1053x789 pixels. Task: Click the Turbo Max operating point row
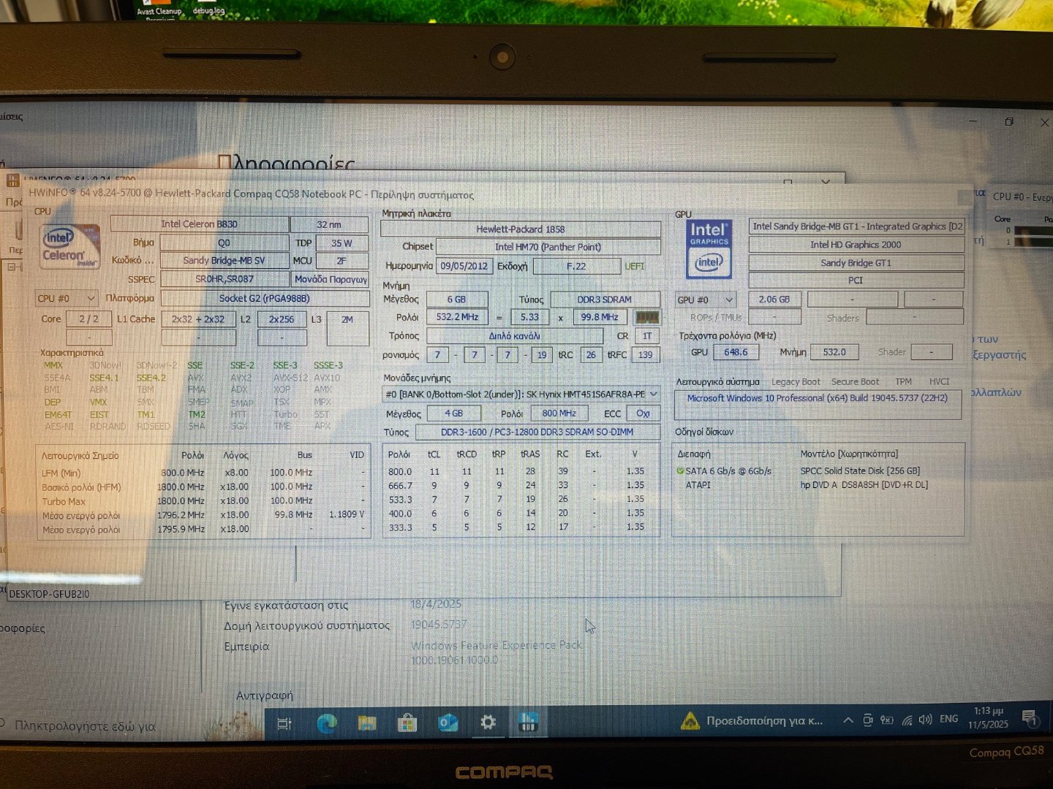[203, 501]
